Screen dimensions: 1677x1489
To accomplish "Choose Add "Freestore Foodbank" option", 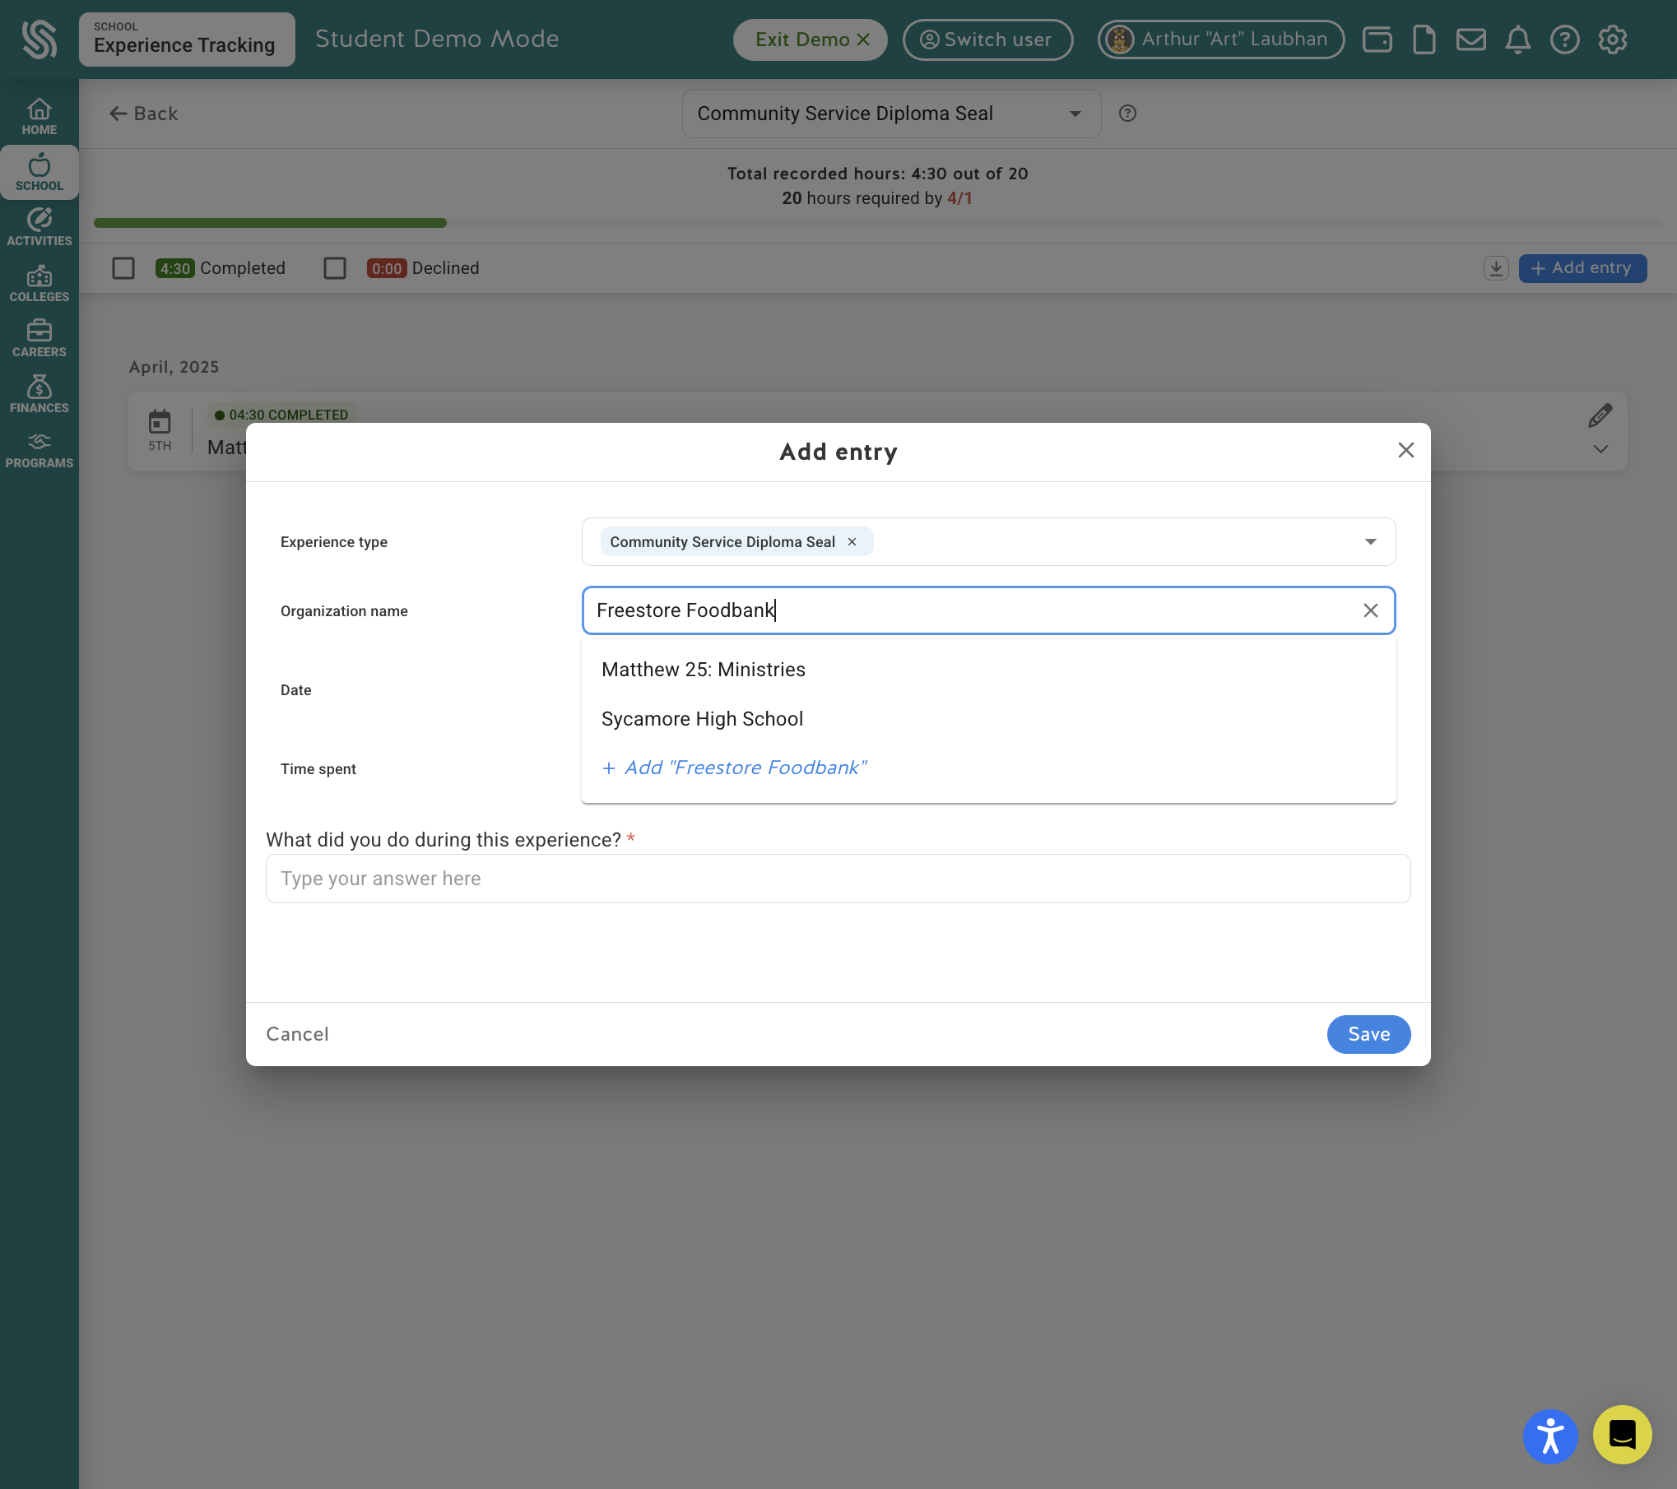I will click(x=988, y=768).
